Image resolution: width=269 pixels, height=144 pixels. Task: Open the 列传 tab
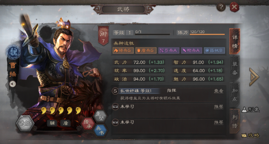(x=235, y=121)
